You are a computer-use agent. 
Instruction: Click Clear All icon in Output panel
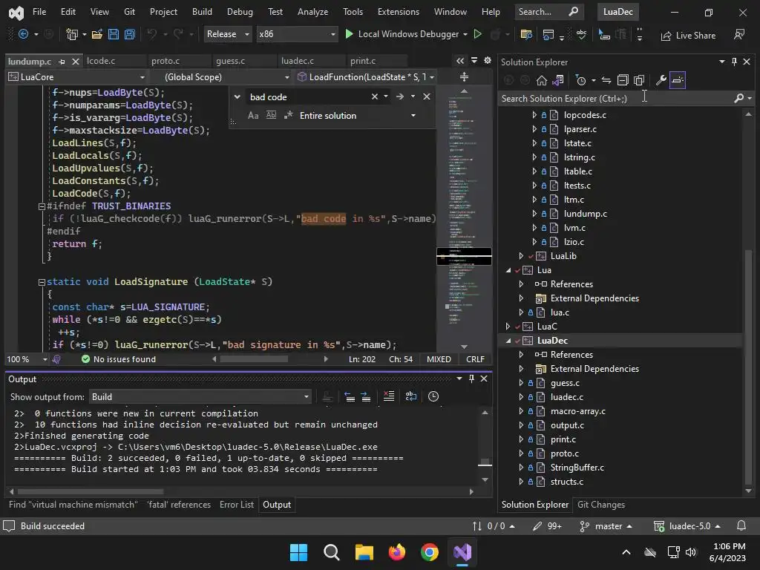[x=389, y=396]
